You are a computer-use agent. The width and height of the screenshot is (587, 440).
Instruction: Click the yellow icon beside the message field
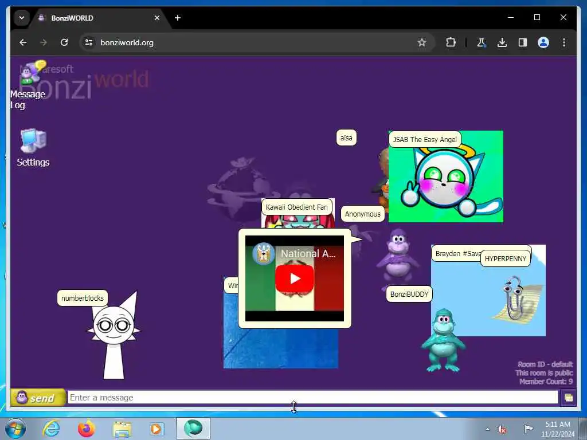click(x=568, y=398)
